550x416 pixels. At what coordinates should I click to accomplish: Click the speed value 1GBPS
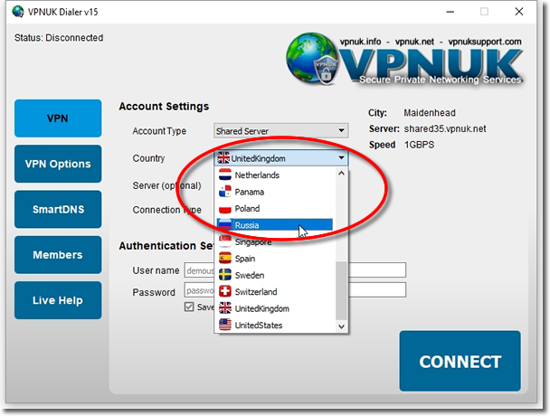(x=419, y=145)
